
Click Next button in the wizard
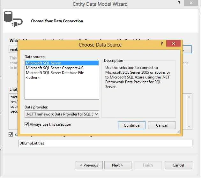118,165
